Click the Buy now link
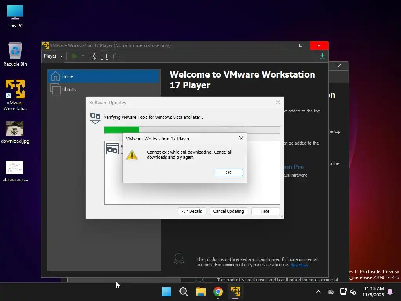The image size is (401, 301). pos(299,265)
